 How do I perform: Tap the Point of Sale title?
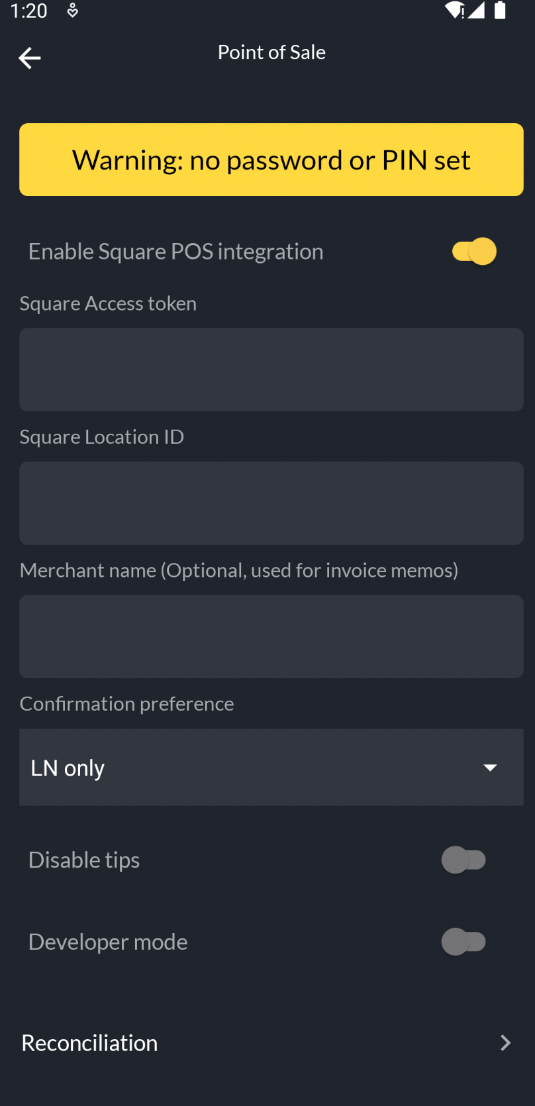(x=271, y=52)
